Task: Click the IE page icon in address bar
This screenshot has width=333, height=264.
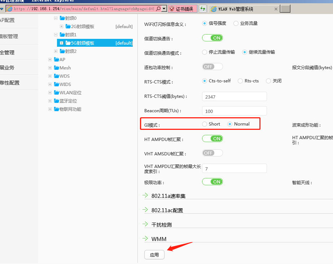Action: click(9, 9)
